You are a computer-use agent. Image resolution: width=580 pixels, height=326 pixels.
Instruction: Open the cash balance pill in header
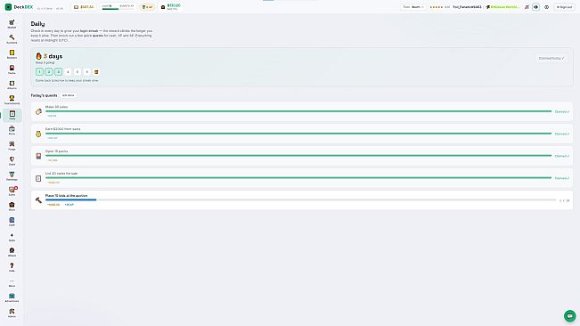pos(84,7)
